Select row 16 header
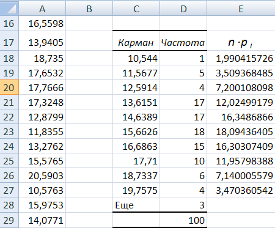The image size is (275, 228). pos(9,23)
